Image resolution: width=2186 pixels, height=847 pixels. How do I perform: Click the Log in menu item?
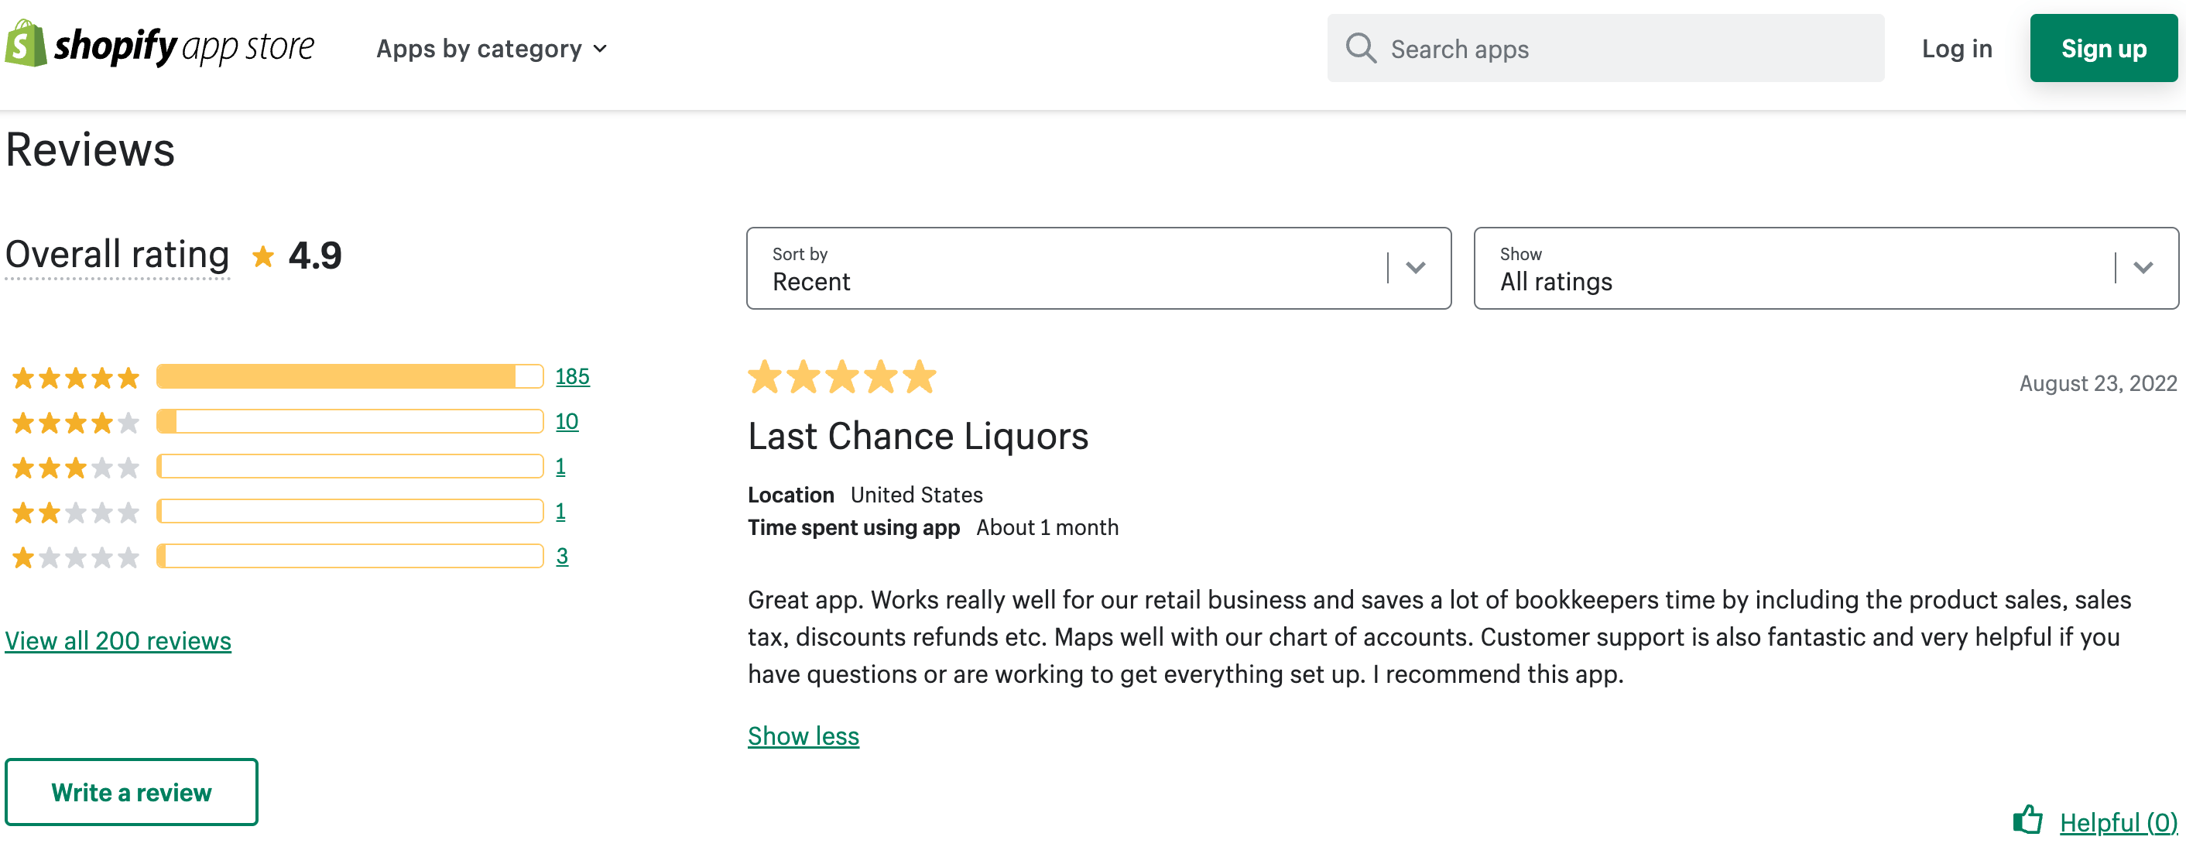1958,49
